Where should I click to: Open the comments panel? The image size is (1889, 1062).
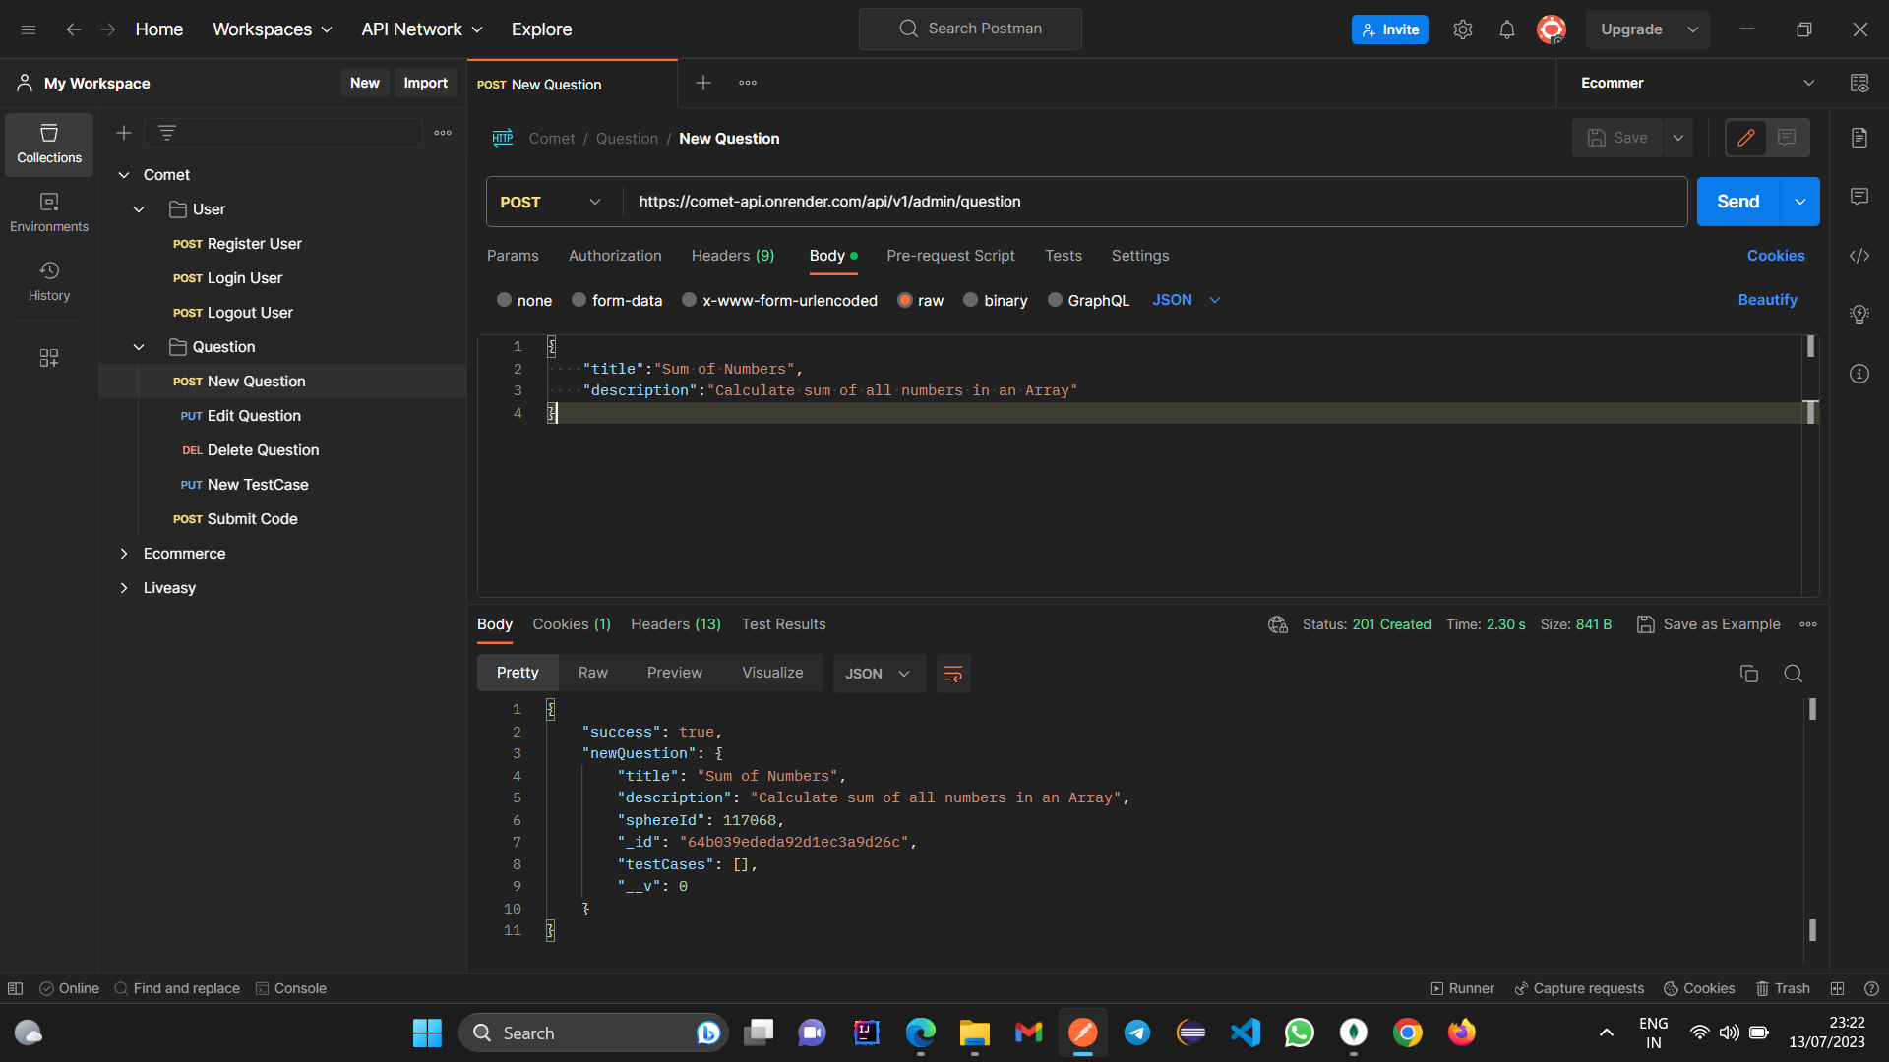[1859, 197]
